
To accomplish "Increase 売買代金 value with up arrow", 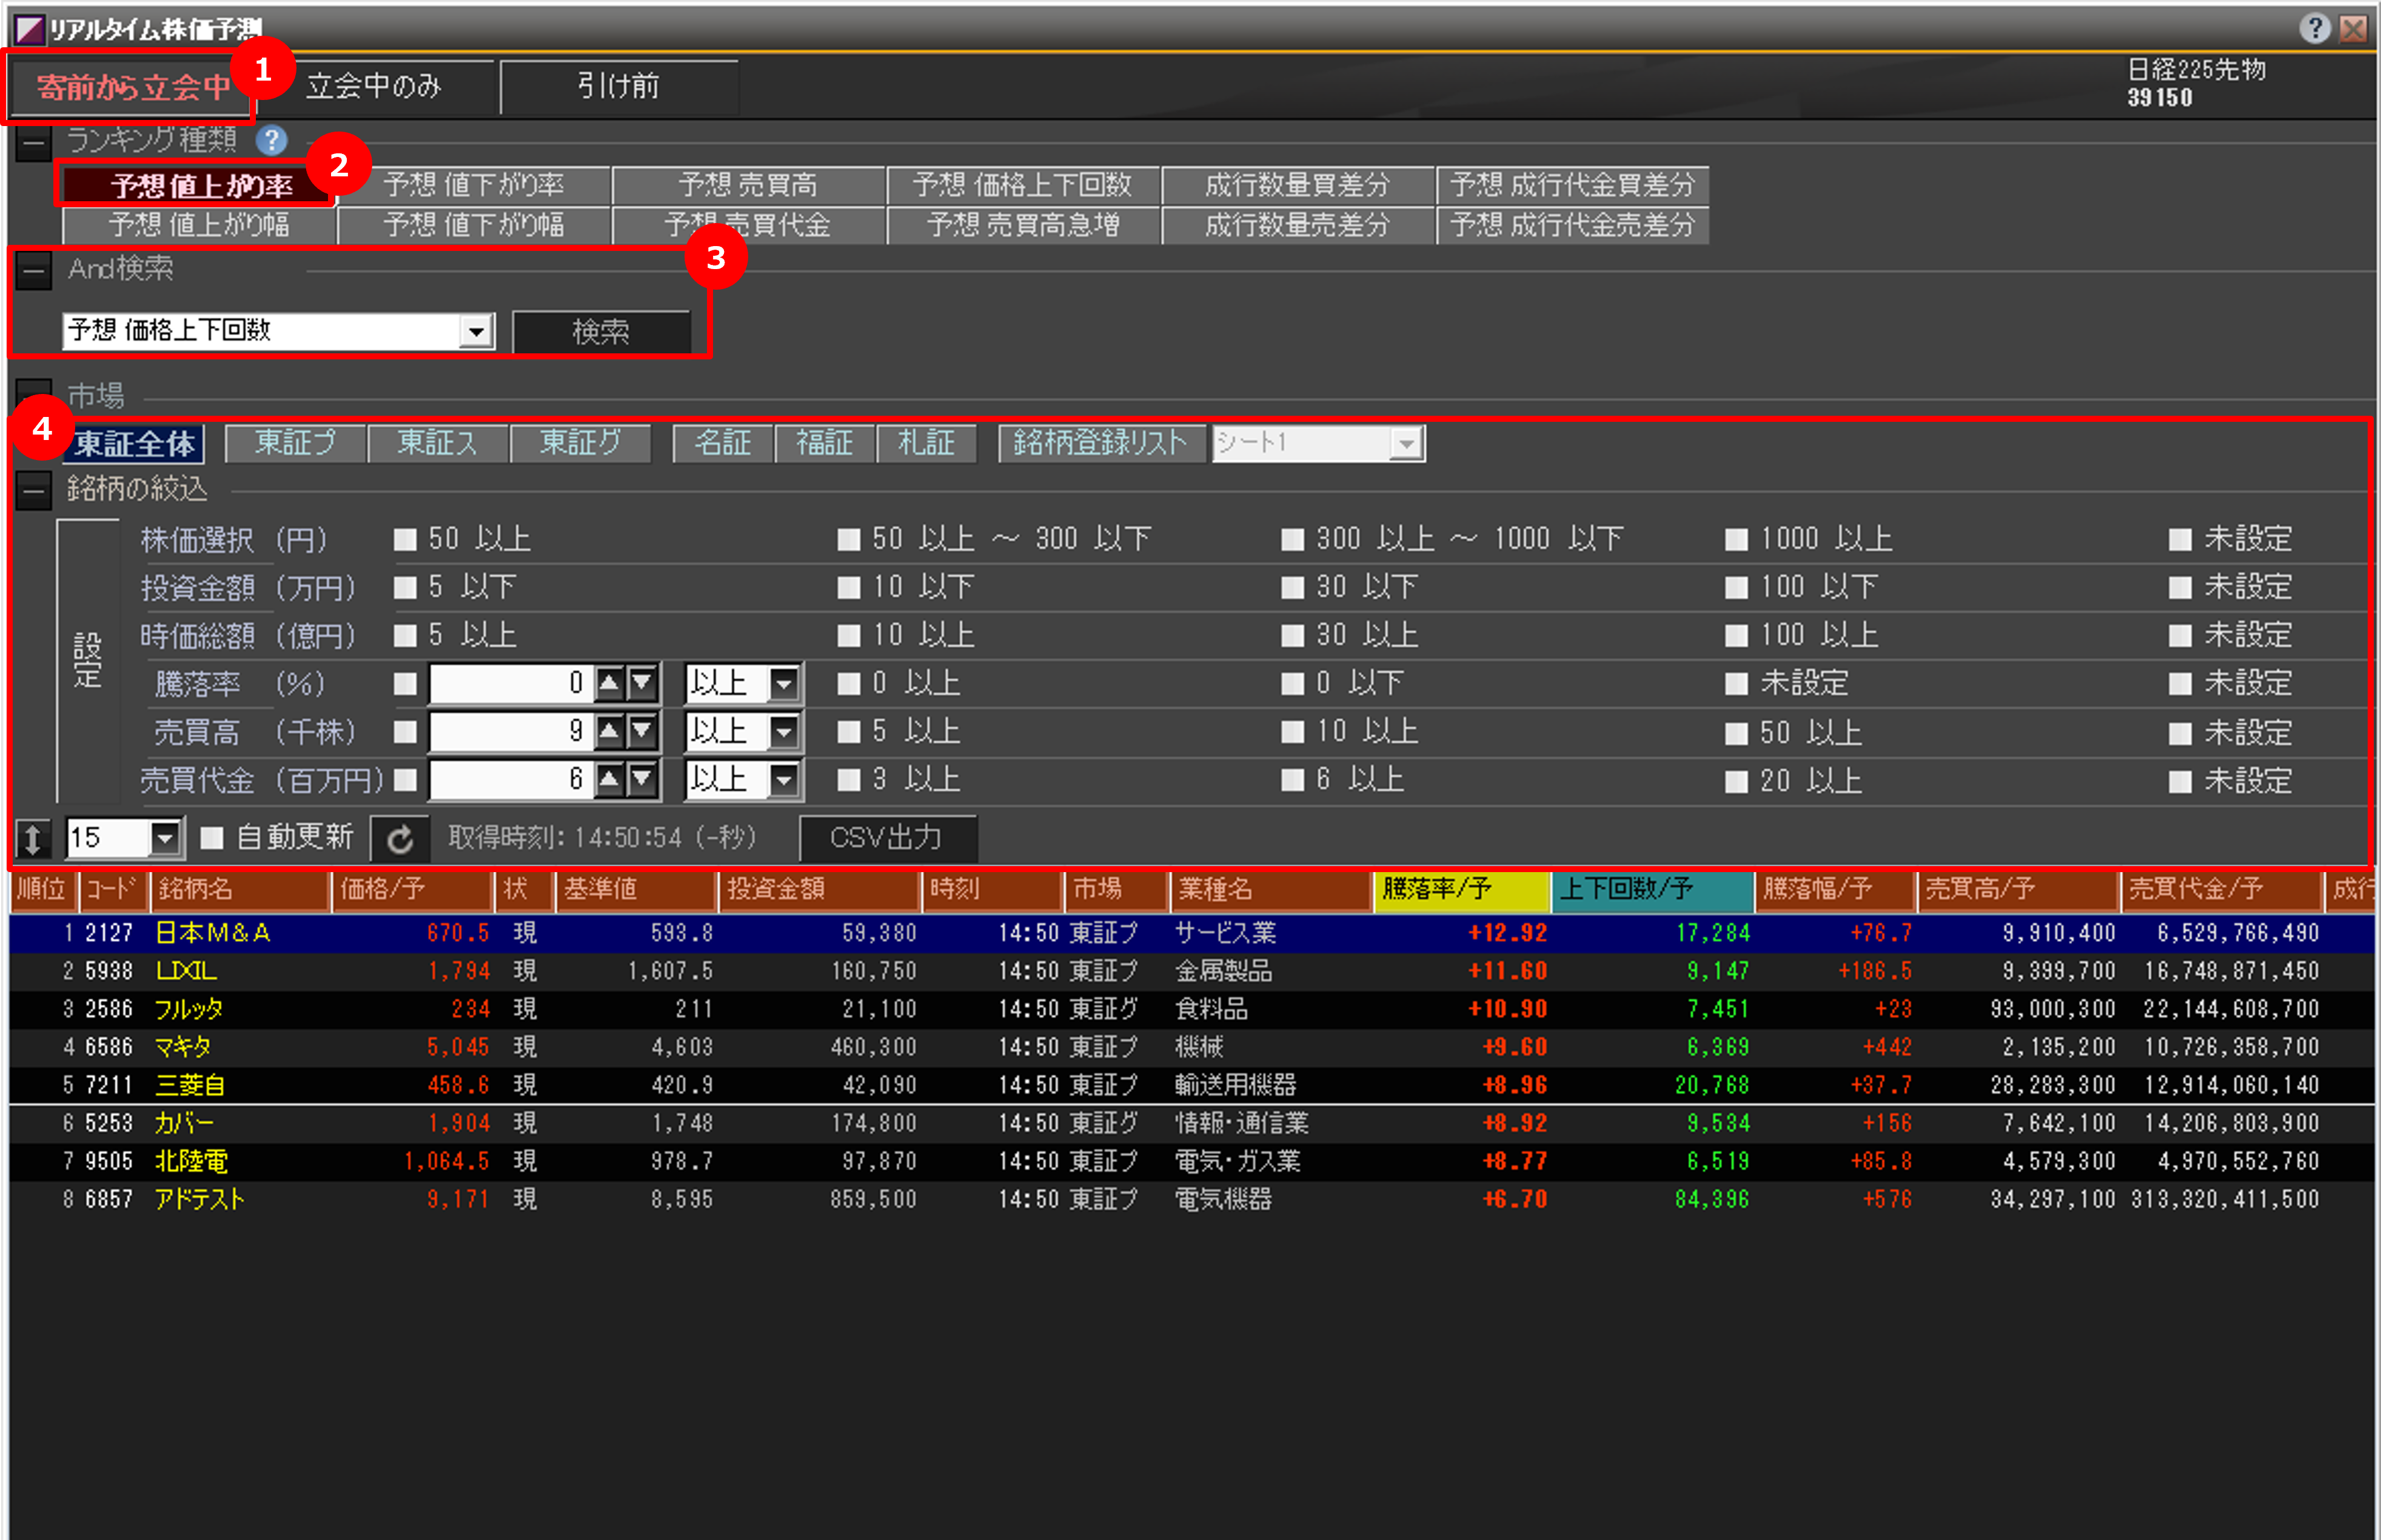I will tap(608, 779).
